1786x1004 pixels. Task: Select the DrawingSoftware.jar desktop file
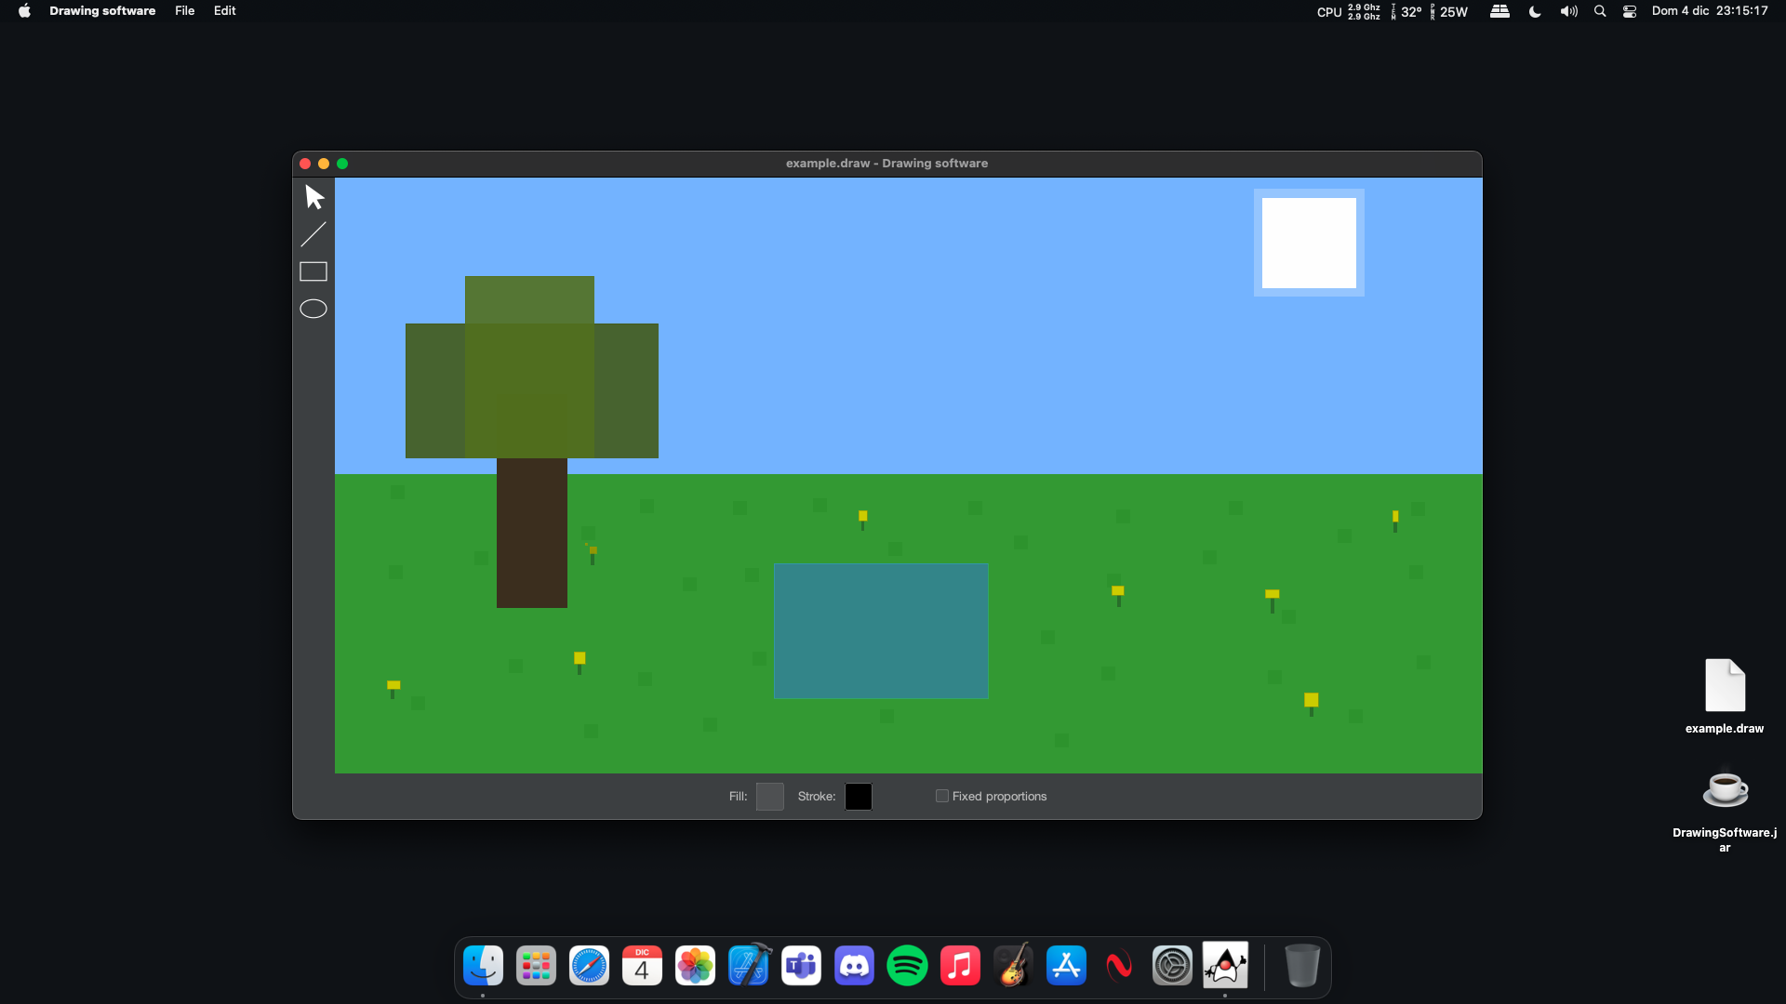tap(1725, 809)
